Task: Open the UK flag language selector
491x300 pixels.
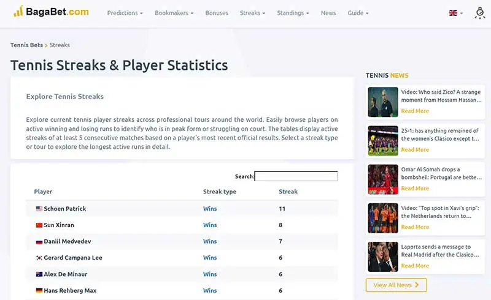Action: (455, 13)
